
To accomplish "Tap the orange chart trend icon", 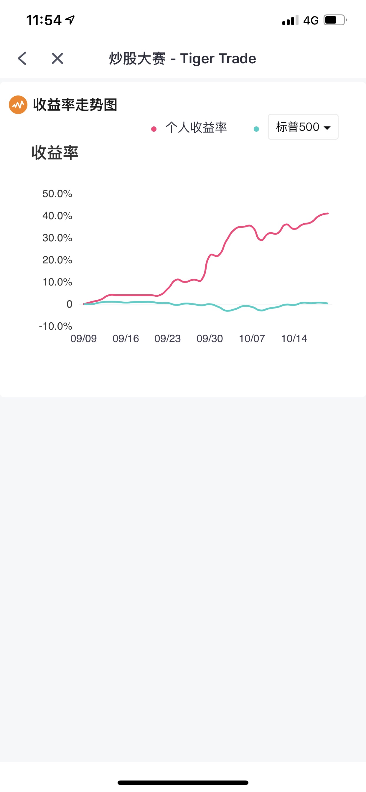I will [x=18, y=105].
